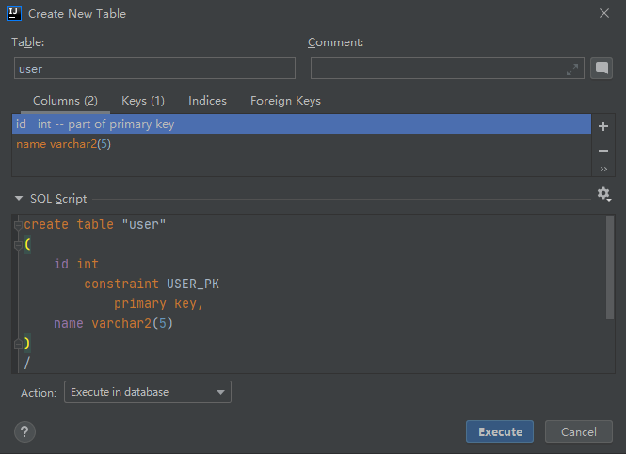This screenshot has width=626, height=454.
Task: Switch to the Keys tab
Action: [x=143, y=101]
